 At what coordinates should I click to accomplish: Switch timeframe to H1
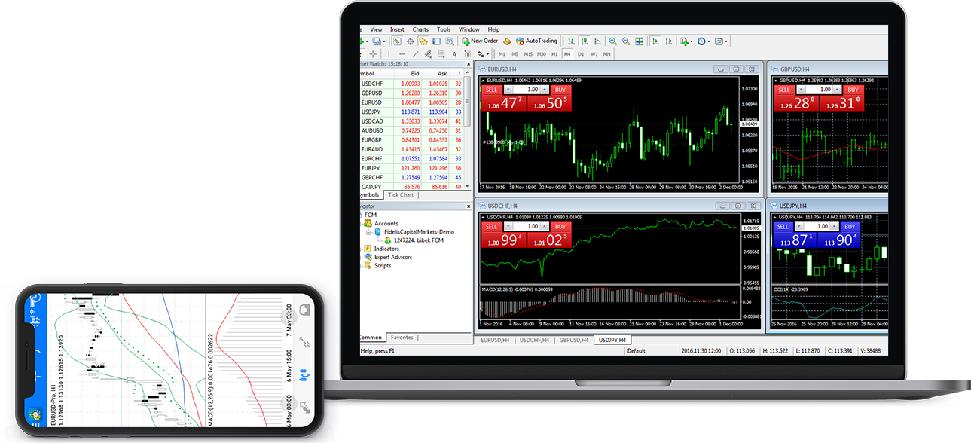[x=554, y=54]
